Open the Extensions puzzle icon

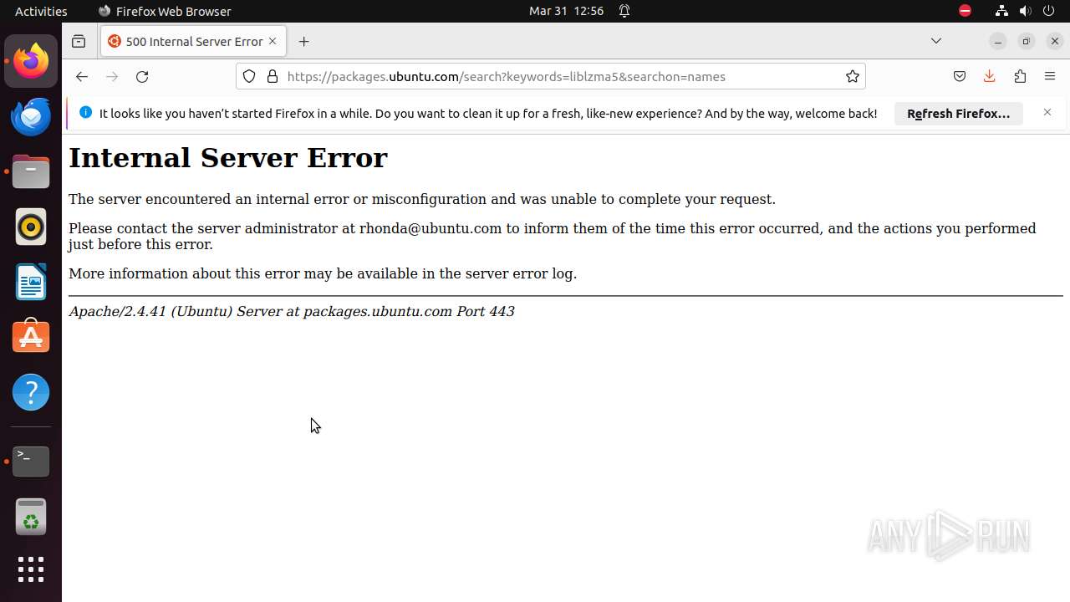click(1020, 76)
